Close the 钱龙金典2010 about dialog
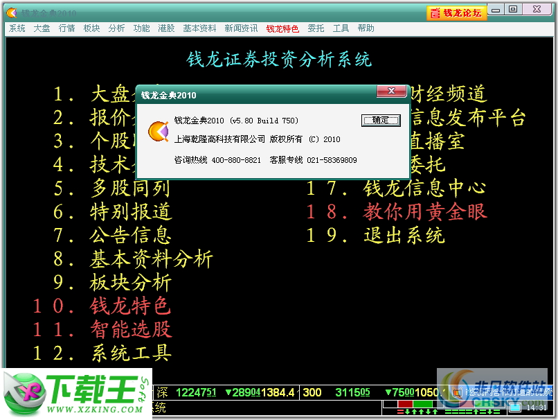558x420 pixels. 391,91
